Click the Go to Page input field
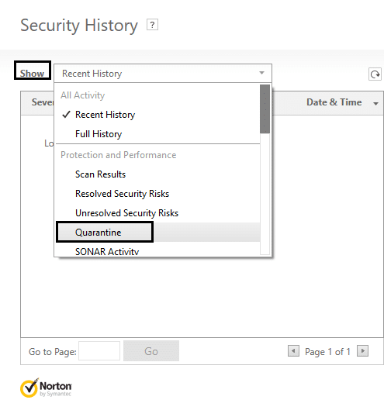The image size is (384, 400). tap(99, 351)
